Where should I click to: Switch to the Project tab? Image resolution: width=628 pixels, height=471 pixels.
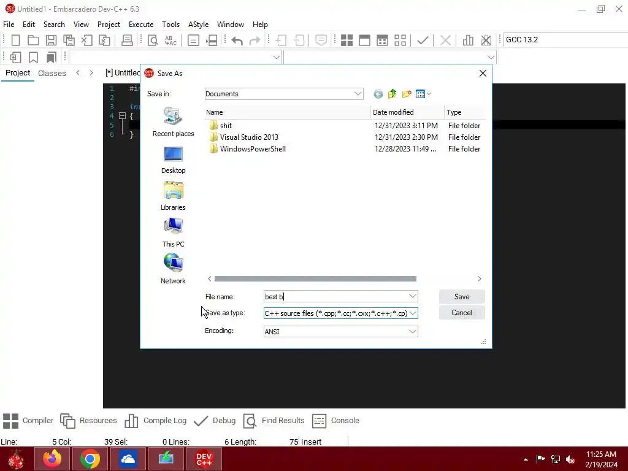[18, 73]
